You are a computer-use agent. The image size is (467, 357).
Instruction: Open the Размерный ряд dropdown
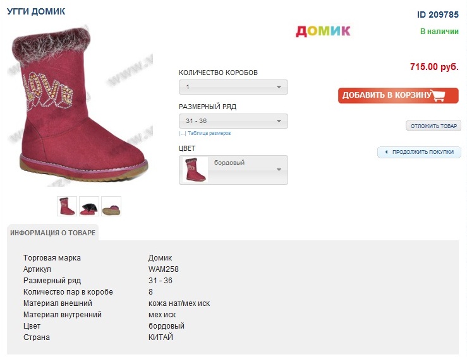point(233,121)
